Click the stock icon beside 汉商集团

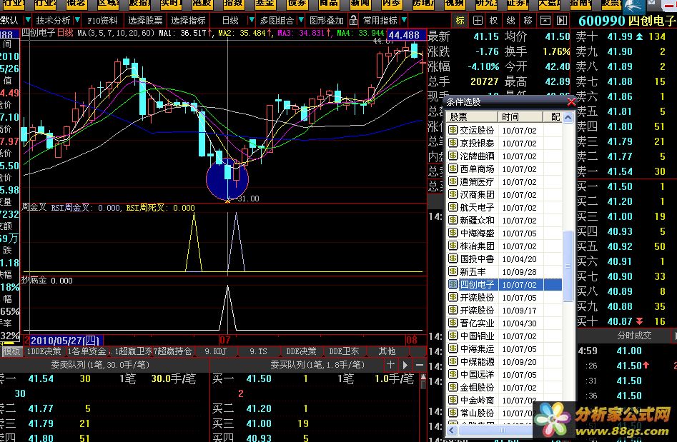coord(453,194)
